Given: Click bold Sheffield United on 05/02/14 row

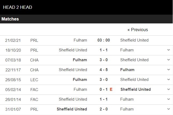Looking at the screenshot, I should click(x=136, y=89).
